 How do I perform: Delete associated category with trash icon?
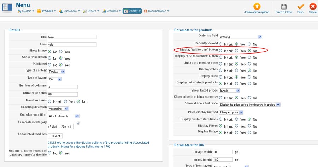click(x=78, y=123)
